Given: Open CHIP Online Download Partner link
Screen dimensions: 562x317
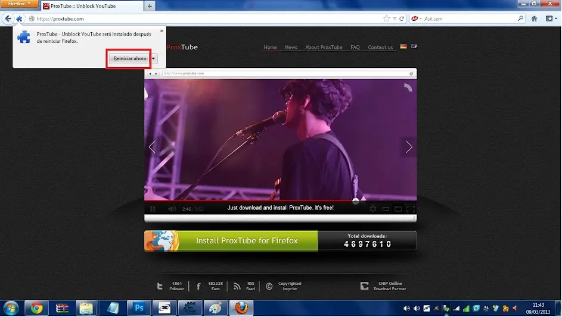Looking at the screenshot, I should point(383,286).
